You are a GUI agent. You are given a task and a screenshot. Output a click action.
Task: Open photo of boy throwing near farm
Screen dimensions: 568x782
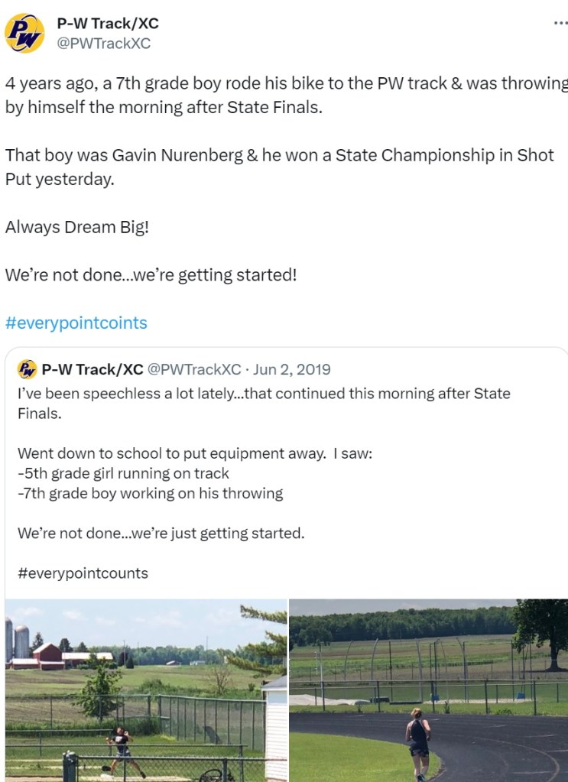point(145,690)
